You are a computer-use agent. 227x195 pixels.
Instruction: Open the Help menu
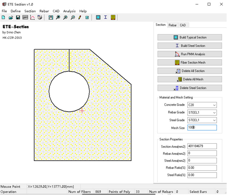coord(83,11)
